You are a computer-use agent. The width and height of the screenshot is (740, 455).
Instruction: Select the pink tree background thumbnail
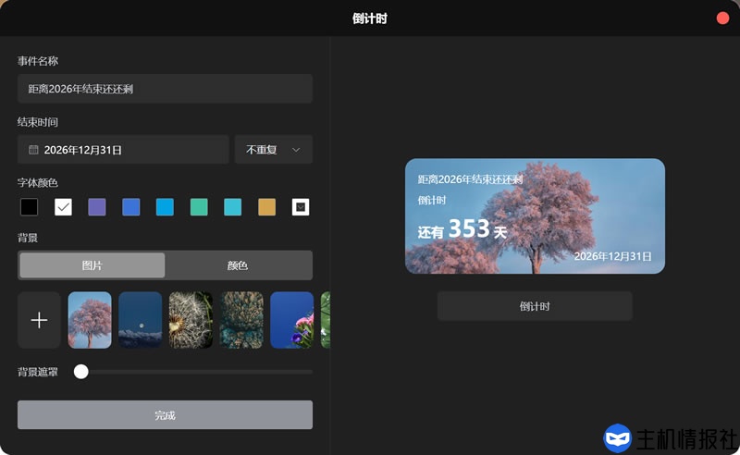click(90, 320)
